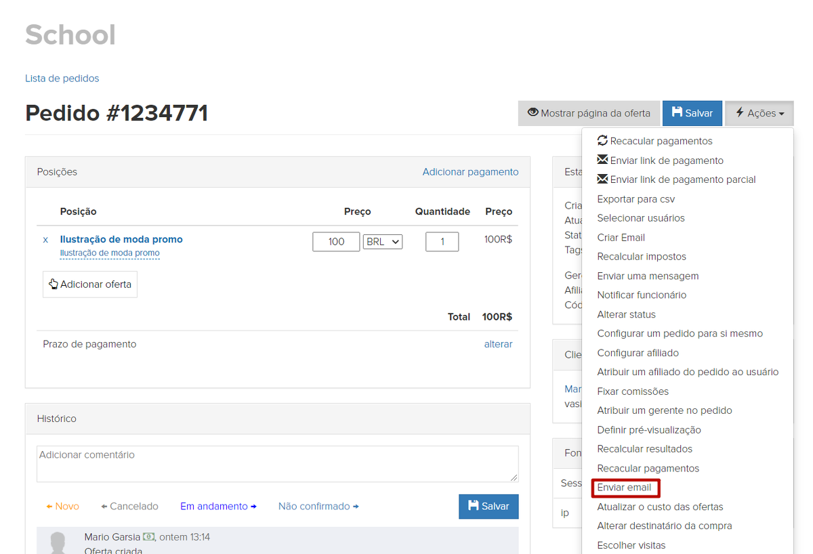Click the Adicionar pagamento link
Screen dimensions: 813x554
tap(470, 172)
